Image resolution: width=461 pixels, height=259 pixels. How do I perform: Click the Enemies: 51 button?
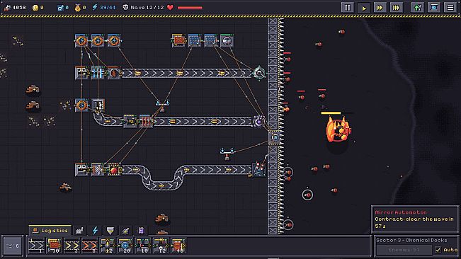coord(404,250)
